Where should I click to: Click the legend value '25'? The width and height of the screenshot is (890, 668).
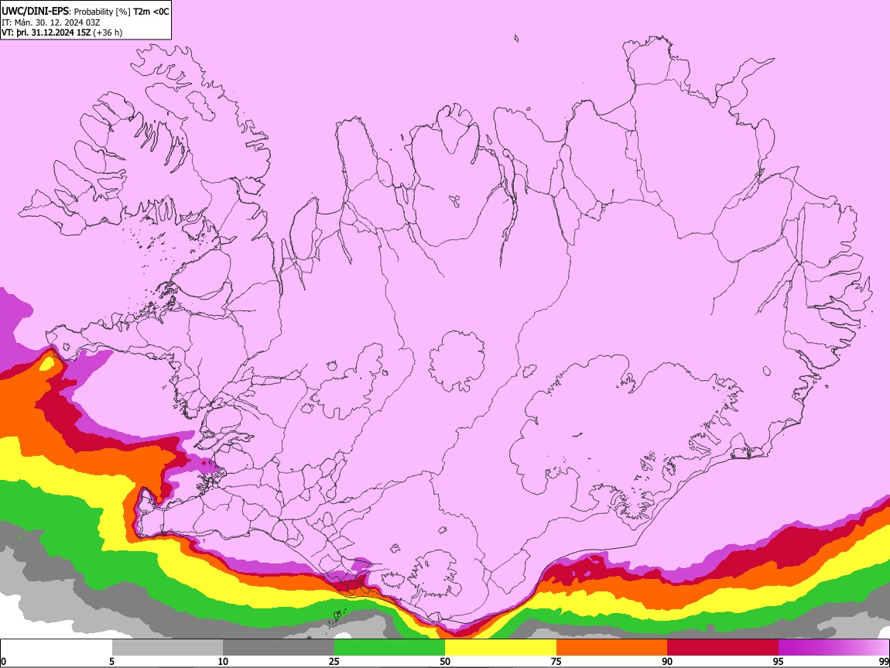point(334,662)
